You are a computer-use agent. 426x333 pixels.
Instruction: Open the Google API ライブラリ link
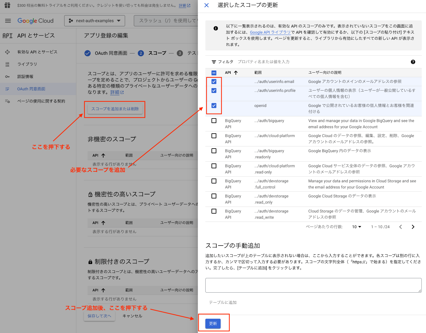(271, 32)
